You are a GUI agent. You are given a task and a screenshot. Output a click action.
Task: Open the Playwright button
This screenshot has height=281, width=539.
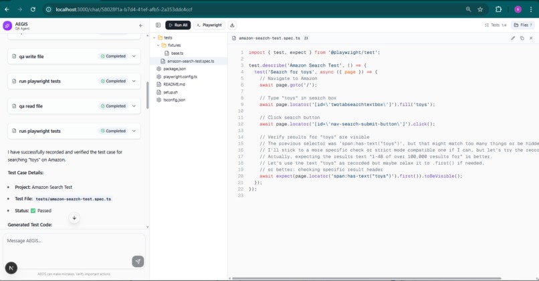[x=209, y=25]
